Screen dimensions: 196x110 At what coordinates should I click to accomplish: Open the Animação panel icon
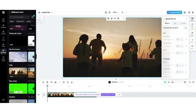click(x=192, y=41)
